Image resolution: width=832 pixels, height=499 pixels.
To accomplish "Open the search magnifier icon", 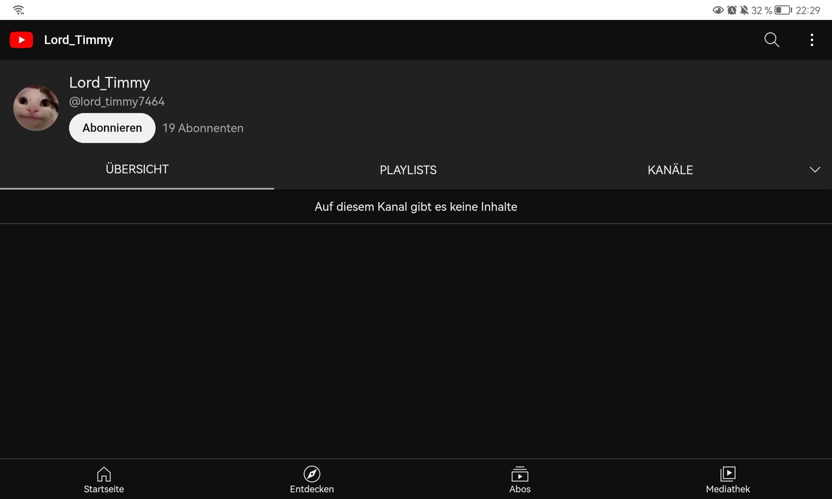I will (x=771, y=40).
